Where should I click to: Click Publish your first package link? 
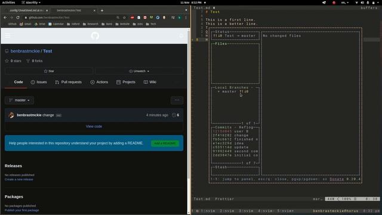click(x=21, y=210)
